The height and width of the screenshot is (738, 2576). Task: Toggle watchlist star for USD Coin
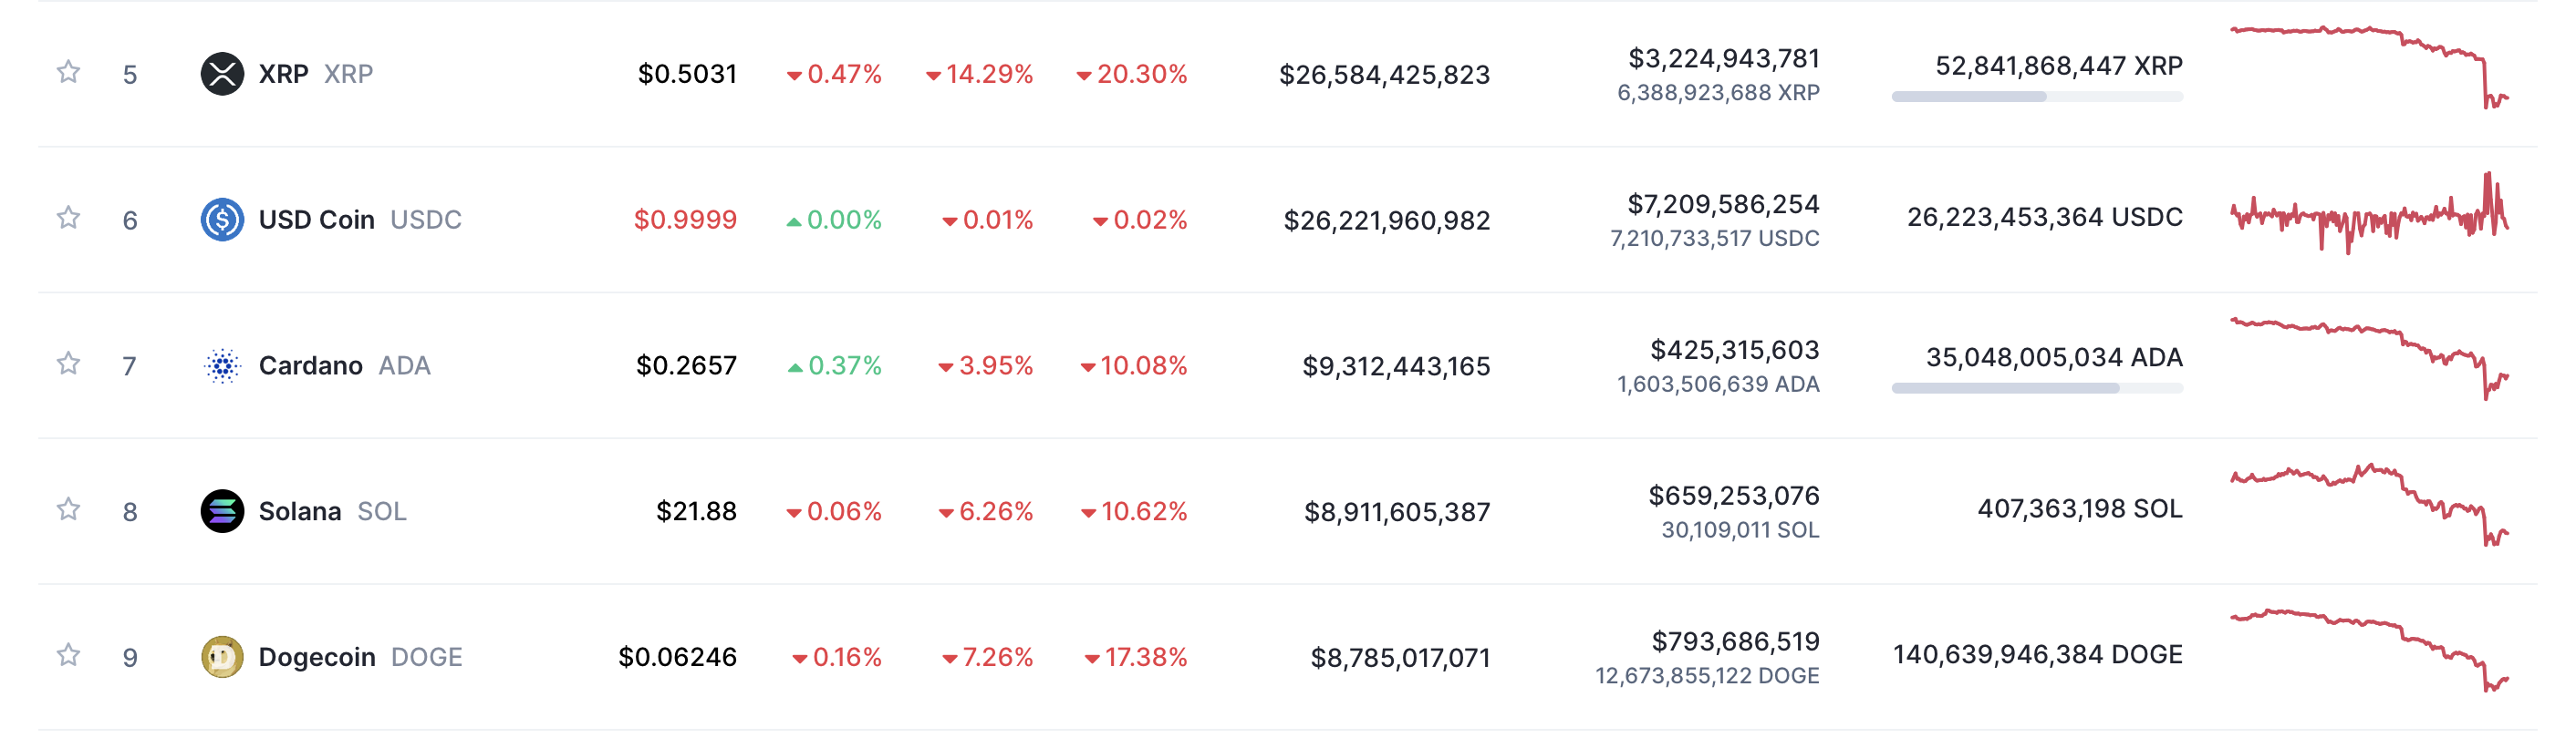[x=68, y=218]
